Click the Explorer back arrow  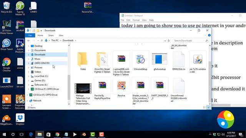(28, 41)
